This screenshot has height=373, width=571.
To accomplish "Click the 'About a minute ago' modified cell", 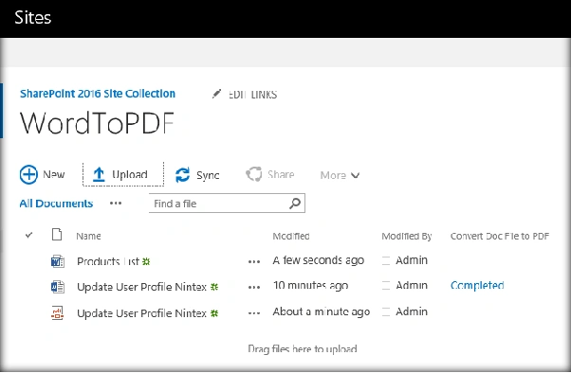I will [322, 311].
